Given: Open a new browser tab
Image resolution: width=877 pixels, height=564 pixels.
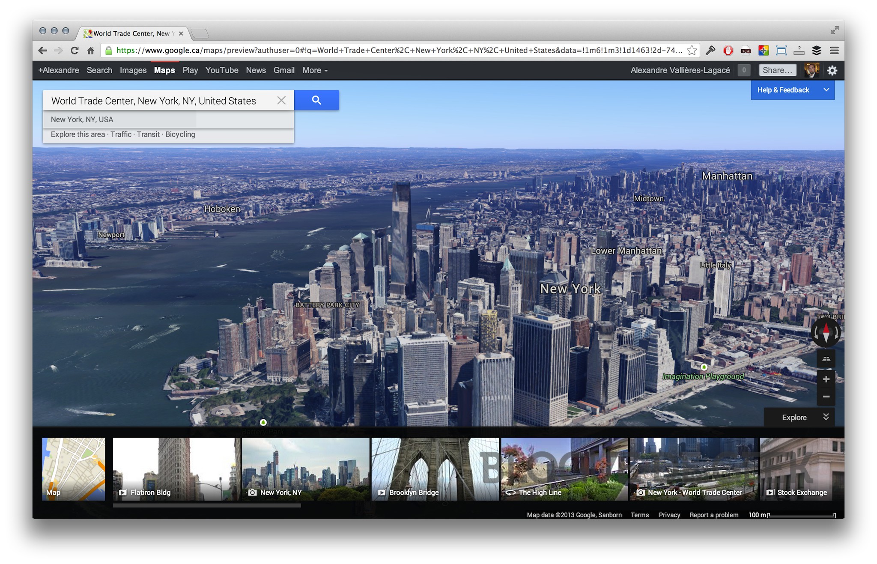Looking at the screenshot, I should pos(200,33).
